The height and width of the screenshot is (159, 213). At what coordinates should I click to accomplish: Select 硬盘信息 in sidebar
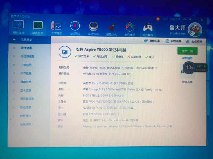click(26, 82)
